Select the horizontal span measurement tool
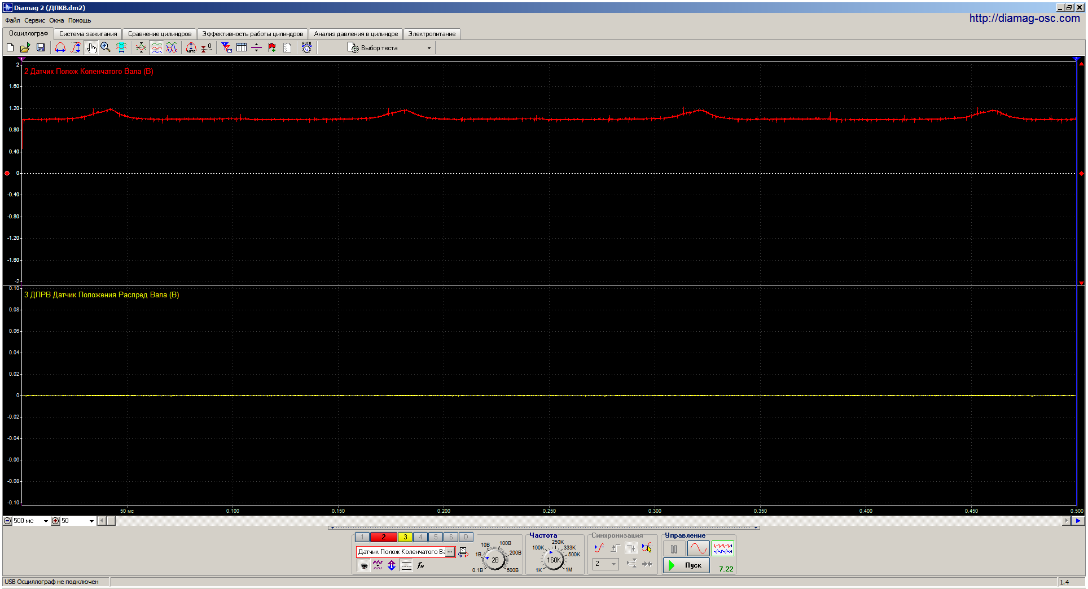Image resolution: width=1088 pixels, height=589 pixels. [x=60, y=48]
